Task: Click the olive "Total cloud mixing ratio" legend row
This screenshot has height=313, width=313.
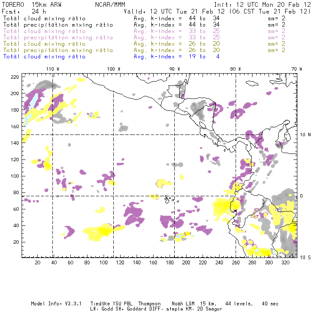Action: click(x=44, y=44)
